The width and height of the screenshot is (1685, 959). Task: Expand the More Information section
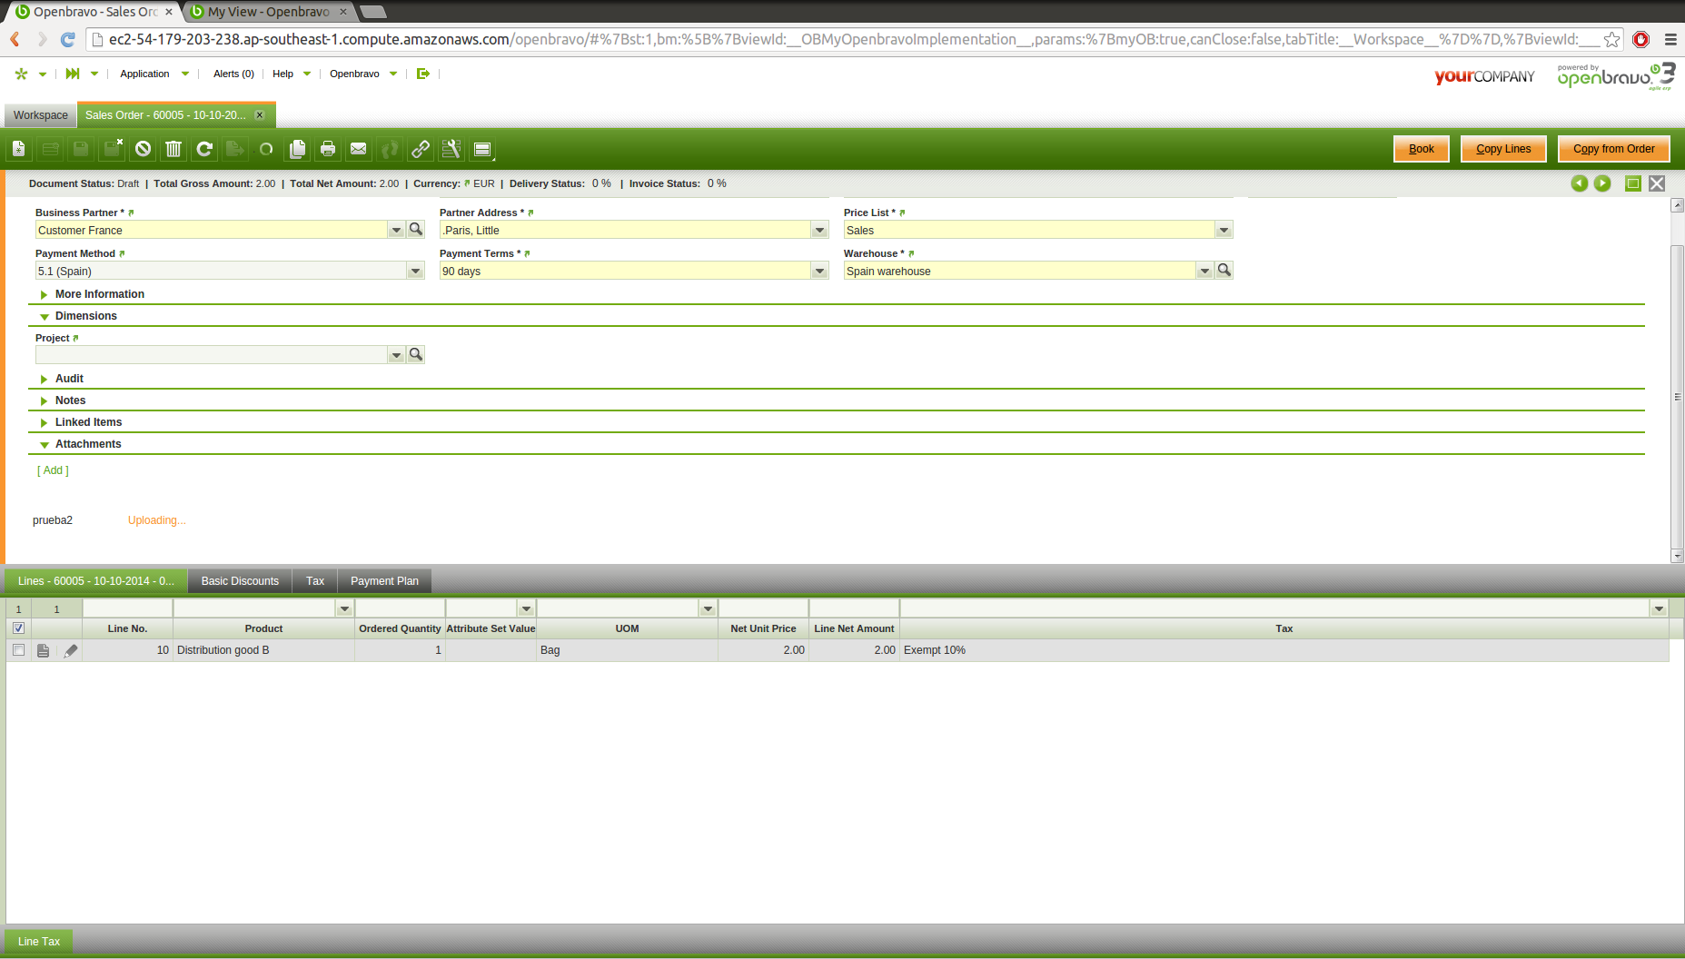tap(99, 294)
